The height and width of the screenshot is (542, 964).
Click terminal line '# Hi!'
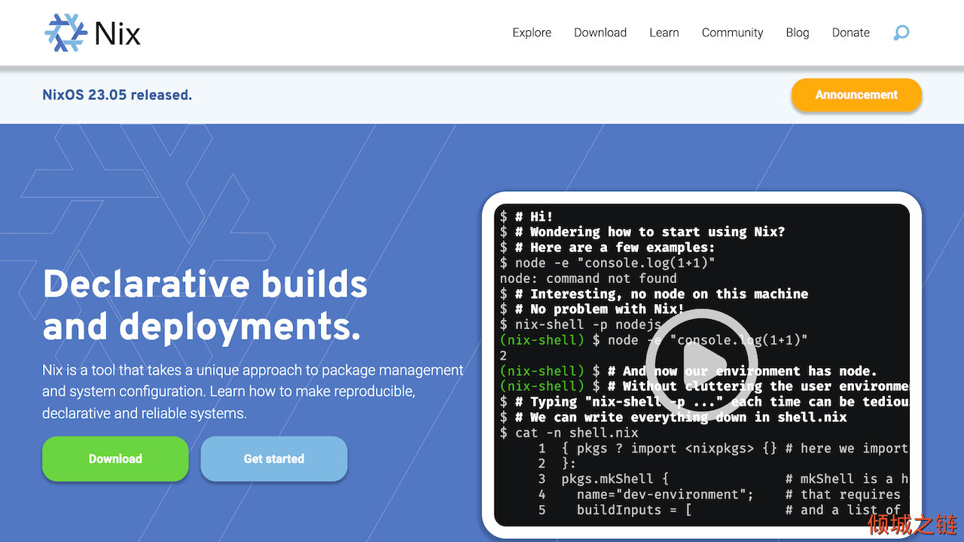click(x=526, y=217)
